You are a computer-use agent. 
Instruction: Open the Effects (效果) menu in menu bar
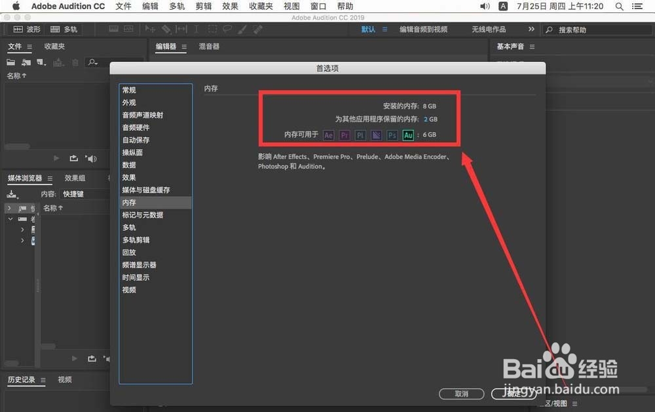coord(230,7)
